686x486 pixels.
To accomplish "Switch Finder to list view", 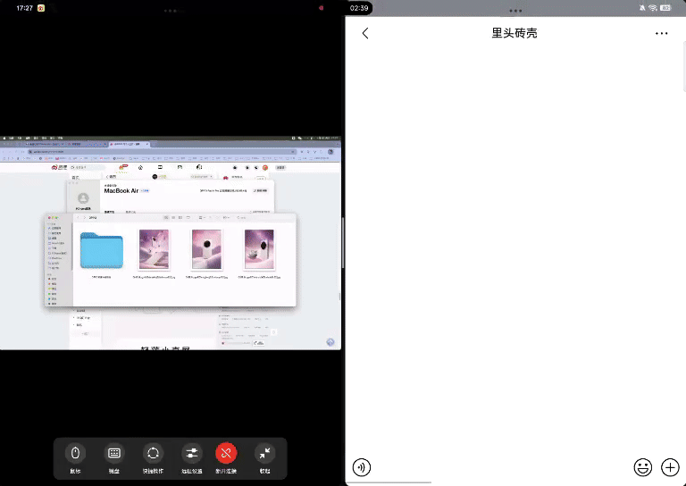I will pos(173,217).
